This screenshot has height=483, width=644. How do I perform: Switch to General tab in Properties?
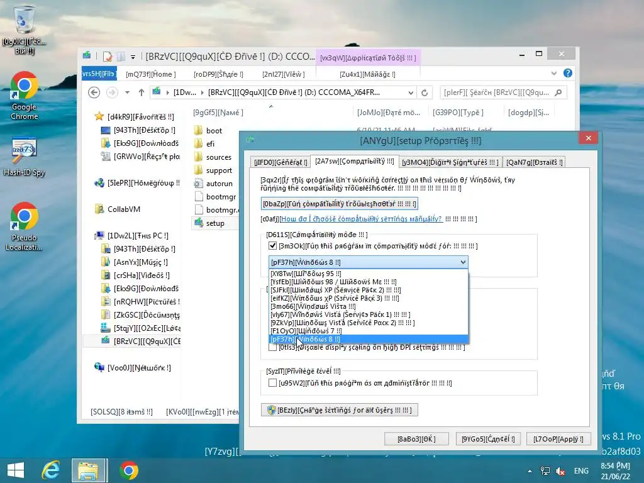pyautogui.click(x=280, y=162)
